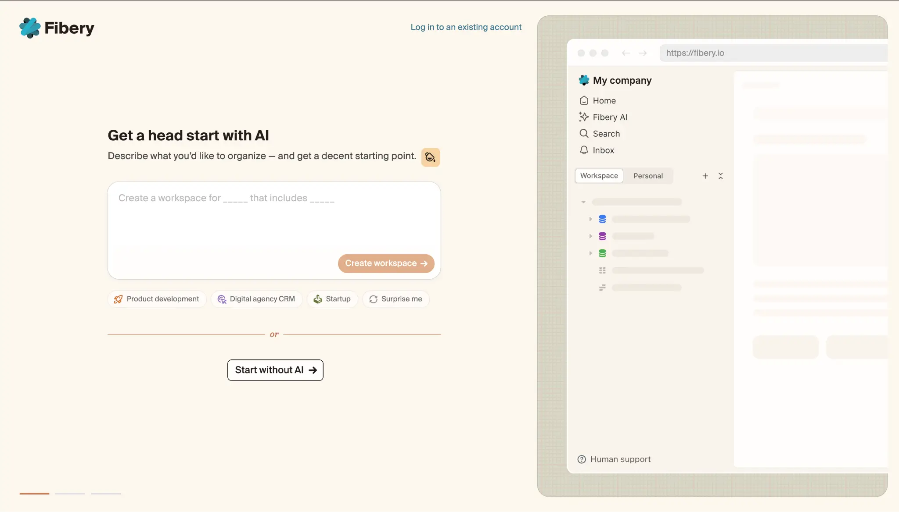Click the Human support question mark icon
The height and width of the screenshot is (512, 899).
[582, 459]
